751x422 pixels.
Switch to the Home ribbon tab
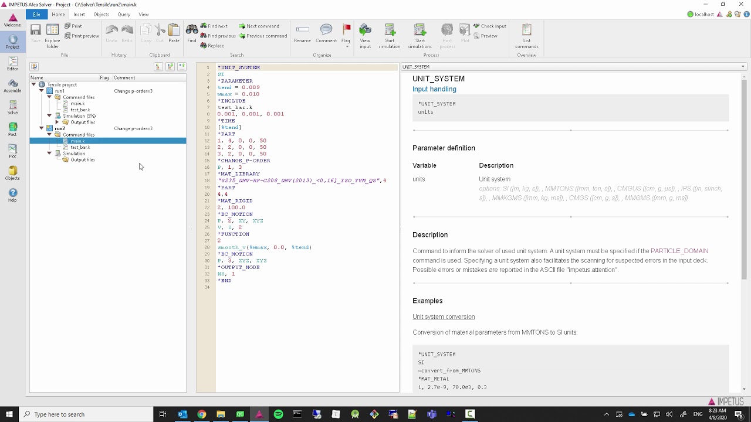[x=58, y=14]
